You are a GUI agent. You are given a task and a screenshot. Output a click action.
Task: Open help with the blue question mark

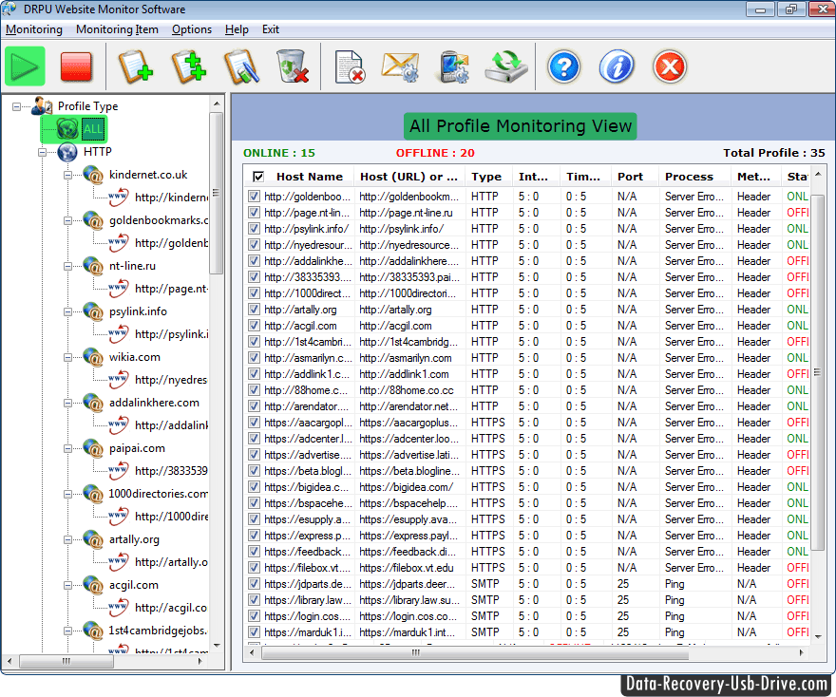pos(563,66)
